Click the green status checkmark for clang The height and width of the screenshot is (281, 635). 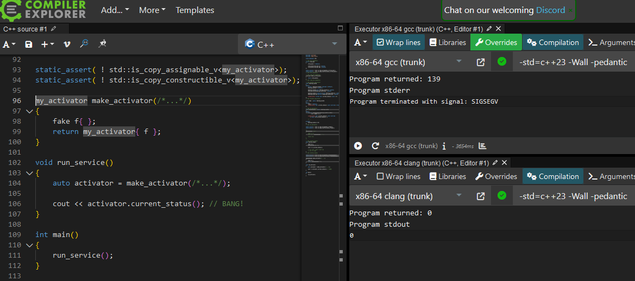click(x=502, y=196)
